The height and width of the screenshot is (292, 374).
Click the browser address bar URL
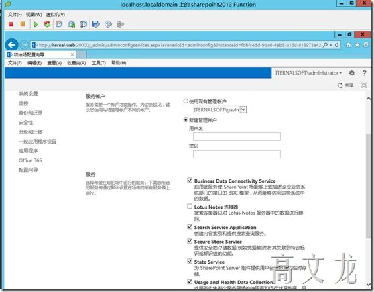tap(180, 45)
